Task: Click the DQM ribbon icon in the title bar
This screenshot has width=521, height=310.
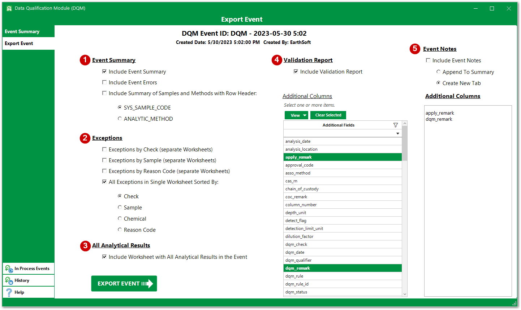Action: coord(9,8)
